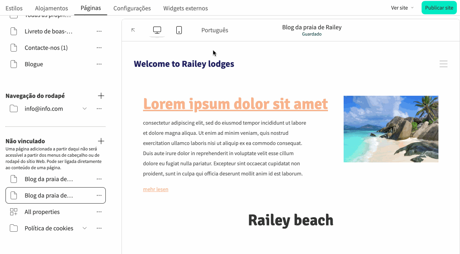Switch to desktop preview mode
The image size is (460, 254).
click(157, 30)
